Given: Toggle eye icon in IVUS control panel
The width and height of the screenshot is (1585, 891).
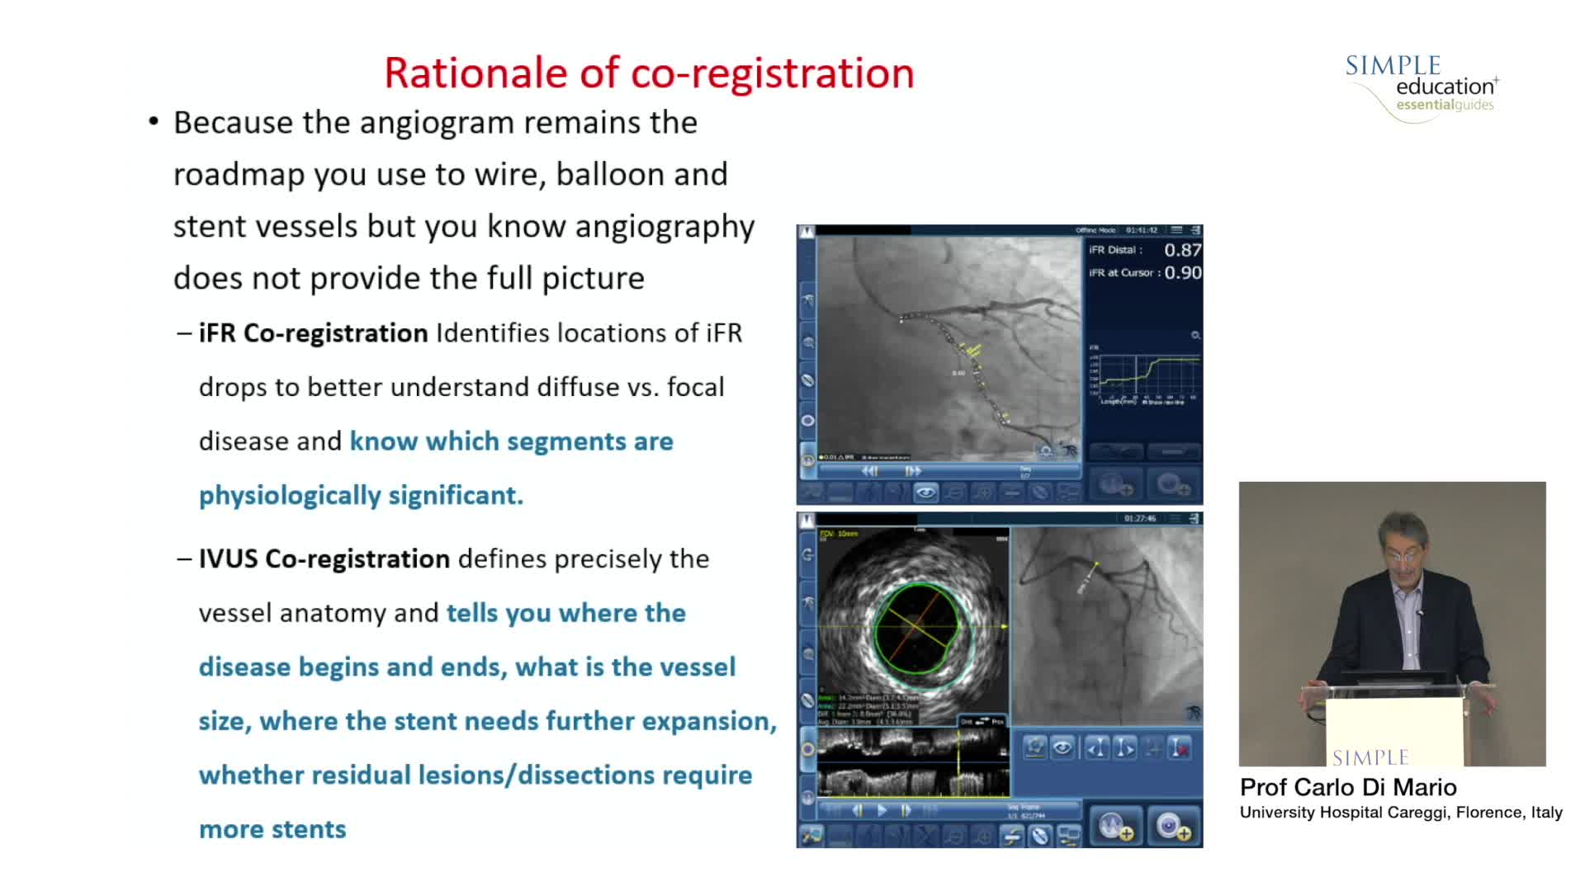Looking at the screenshot, I should (1062, 748).
